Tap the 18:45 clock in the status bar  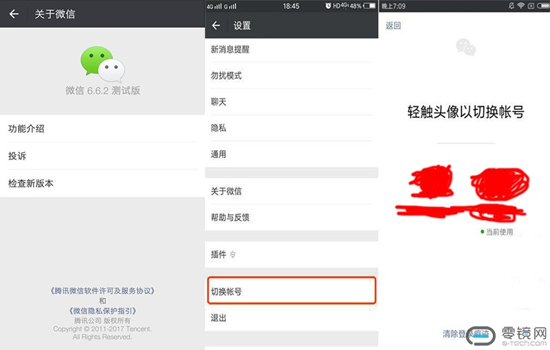291,6
